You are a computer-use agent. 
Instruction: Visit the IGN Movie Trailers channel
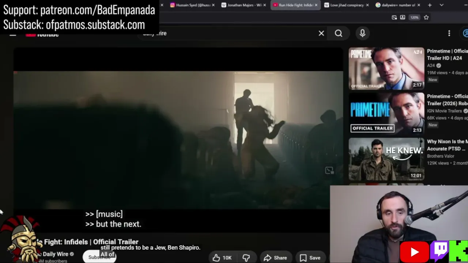point(444,111)
